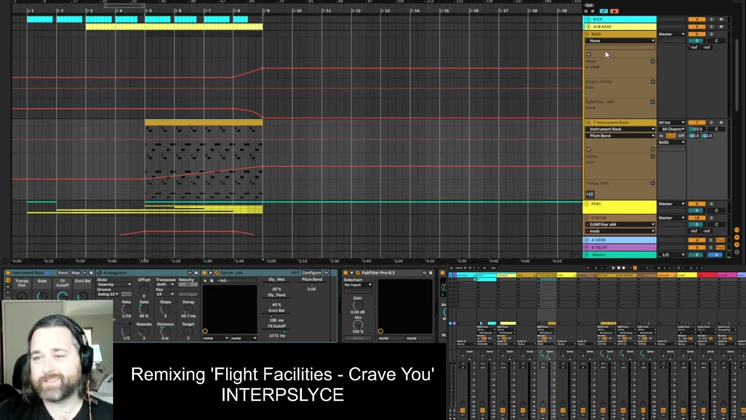Fold the BASS group track
The image size is (746, 420).
coord(587,34)
